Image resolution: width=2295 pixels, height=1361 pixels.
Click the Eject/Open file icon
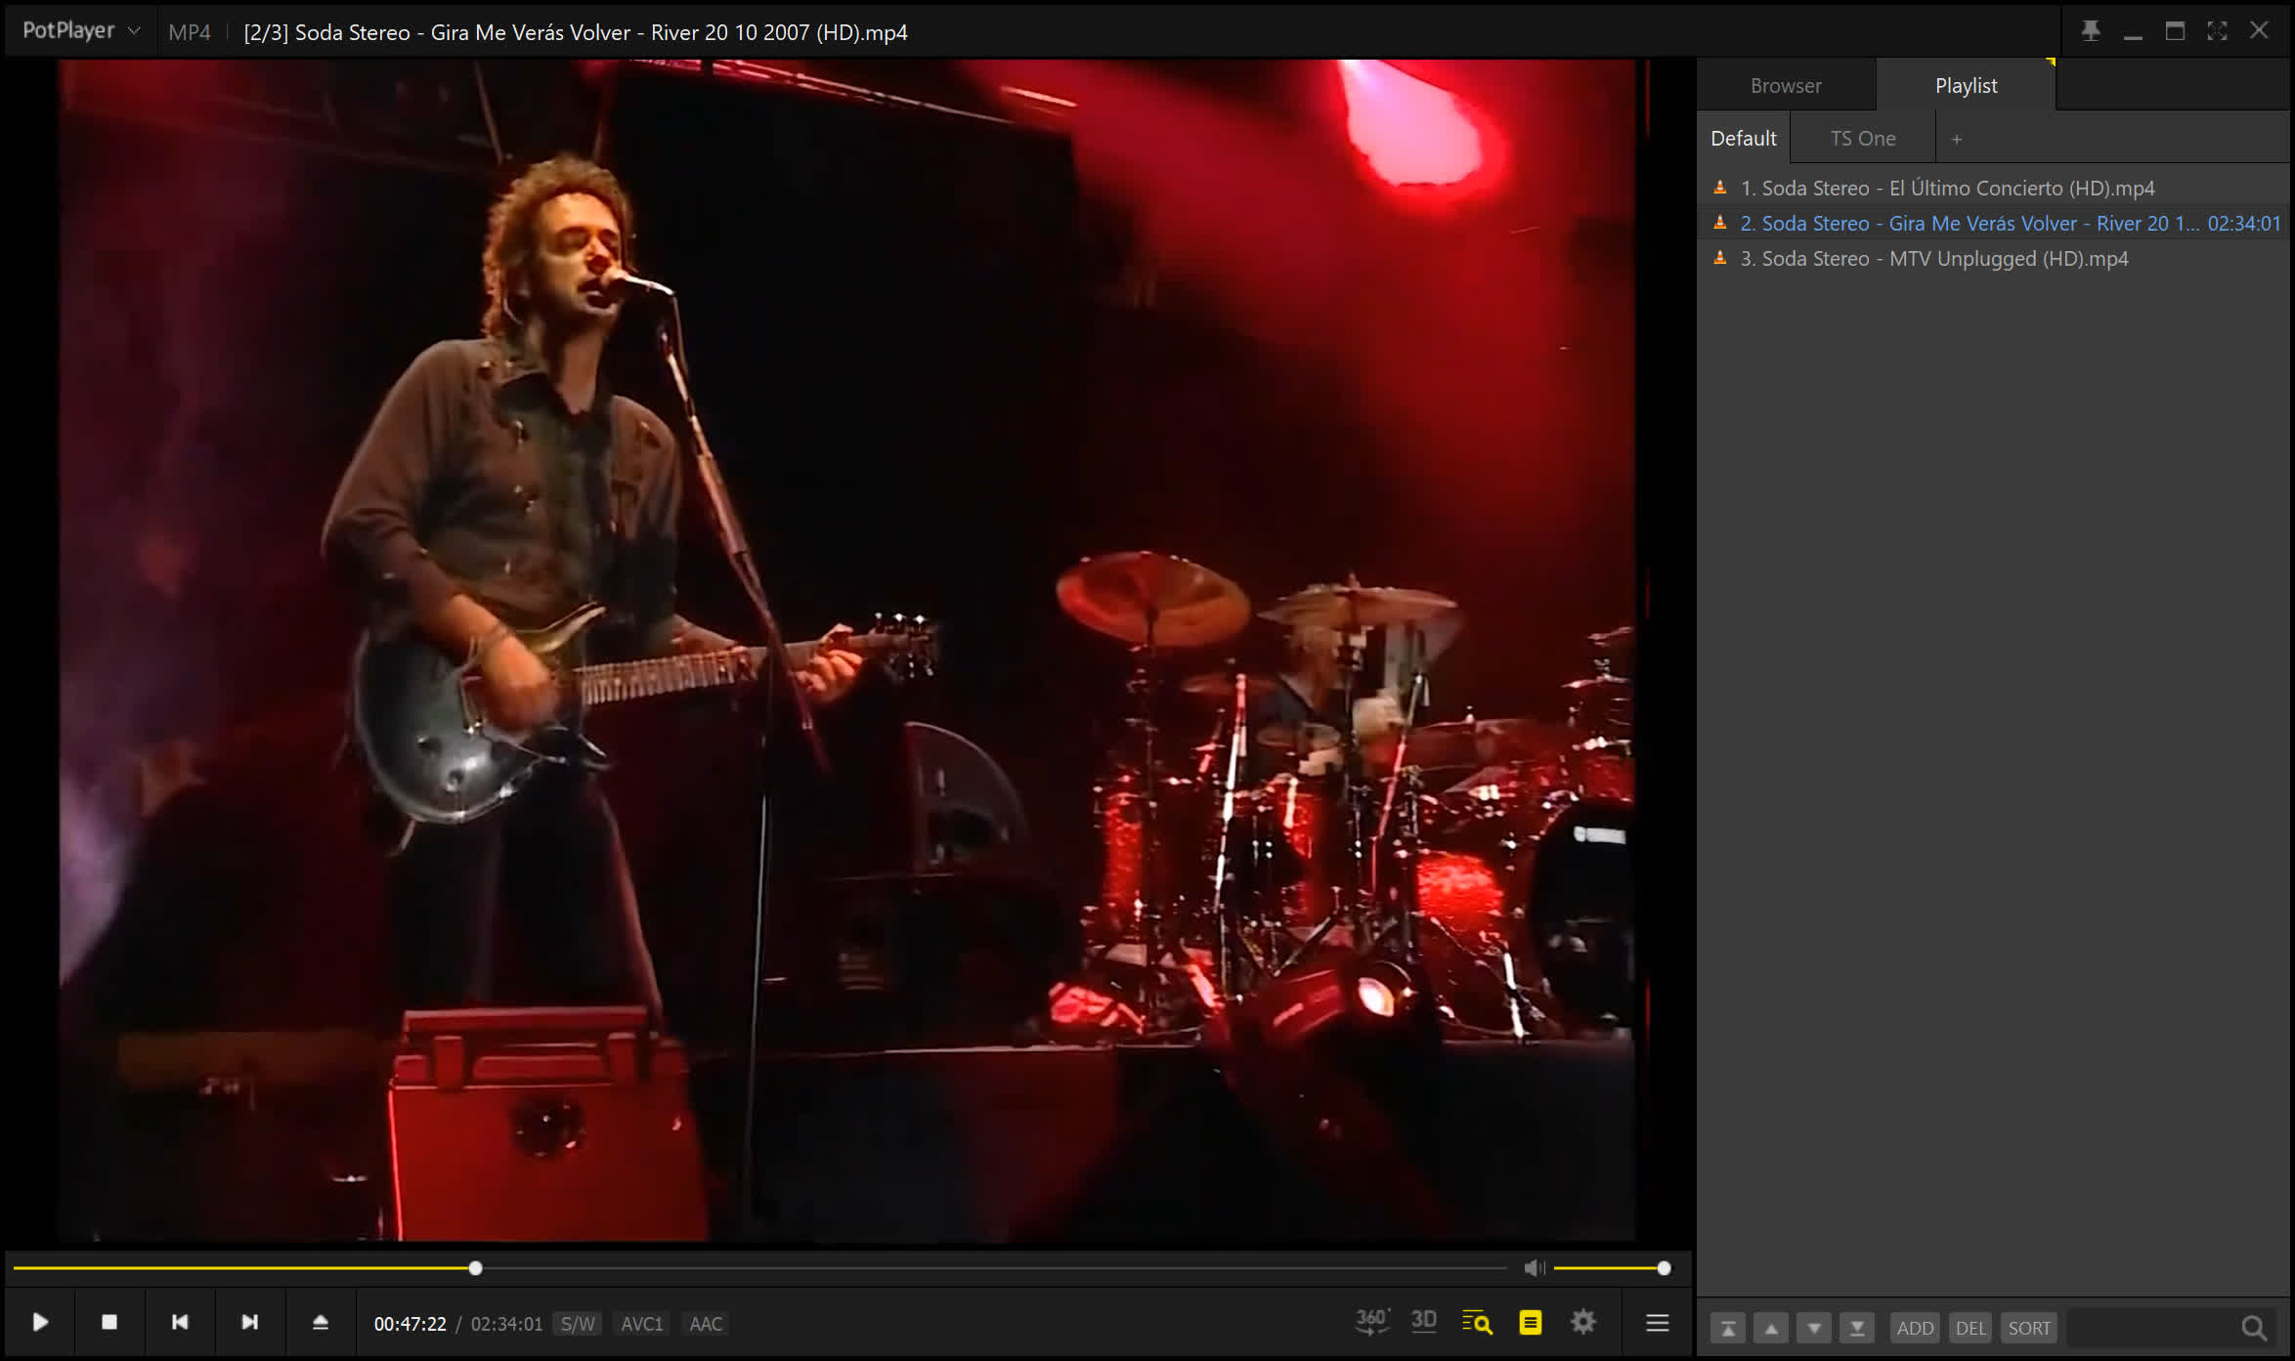tap(321, 1322)
